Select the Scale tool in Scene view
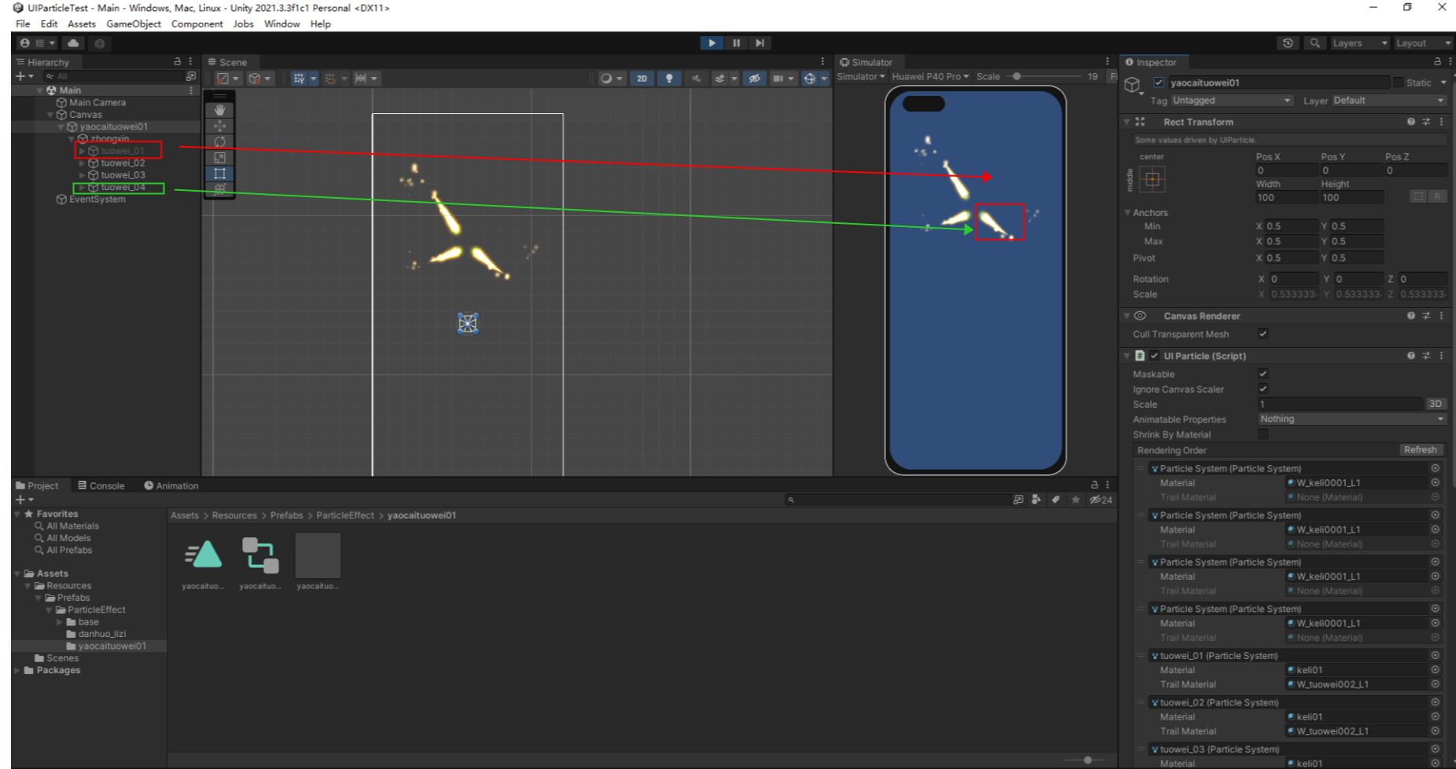Screen dimensions: 1456x769 click(220, 157)
